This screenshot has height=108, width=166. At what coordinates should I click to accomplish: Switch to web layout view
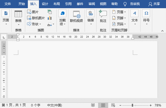click(113, 105)
